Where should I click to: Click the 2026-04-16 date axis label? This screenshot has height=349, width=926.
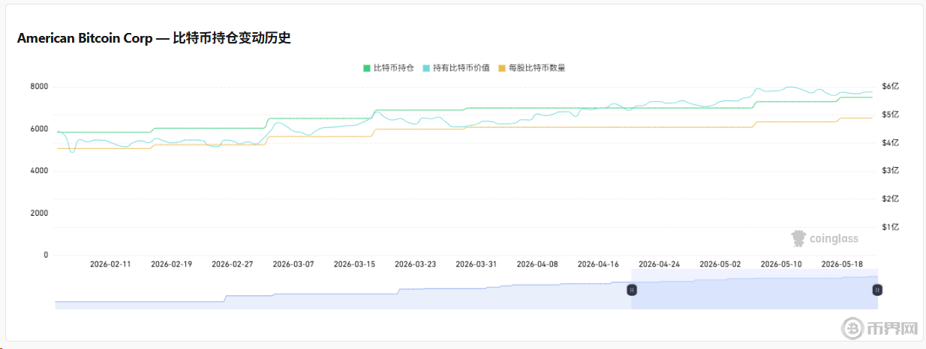[x=598, y=264]
